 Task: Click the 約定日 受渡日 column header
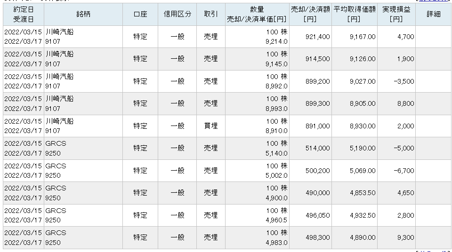24,15
